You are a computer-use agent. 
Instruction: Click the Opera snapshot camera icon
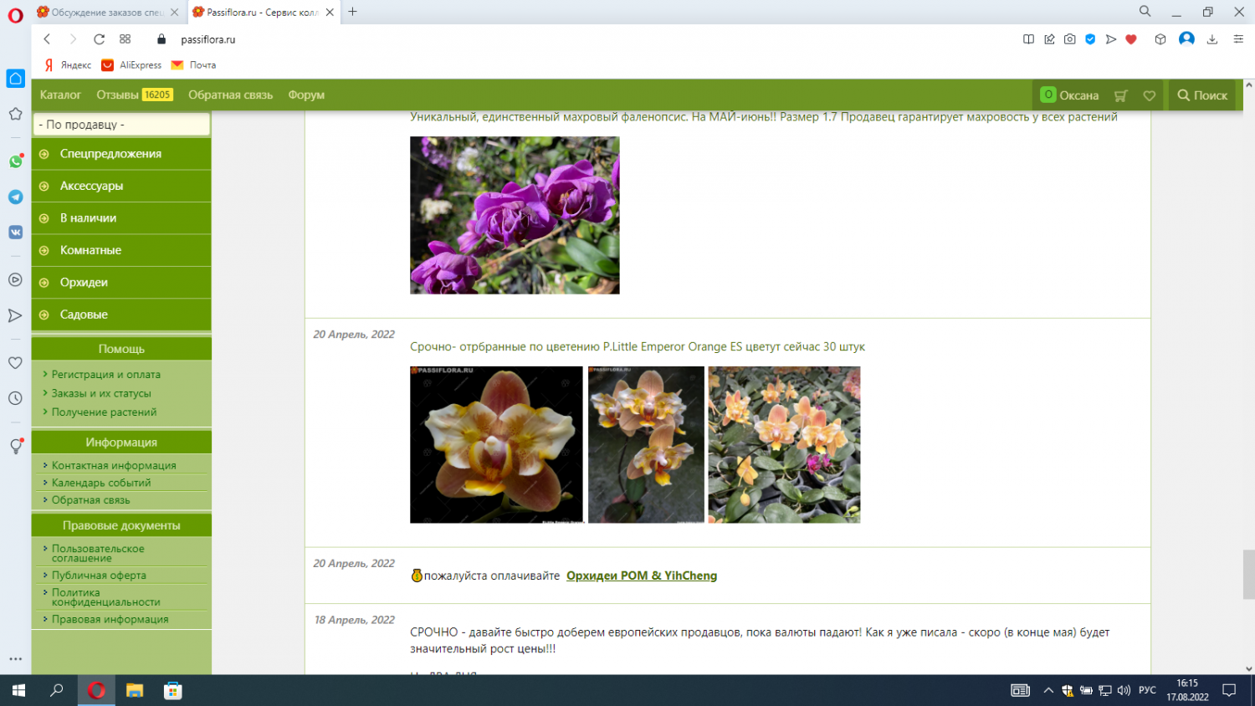pyautogui.click(x=1069, y=39)
